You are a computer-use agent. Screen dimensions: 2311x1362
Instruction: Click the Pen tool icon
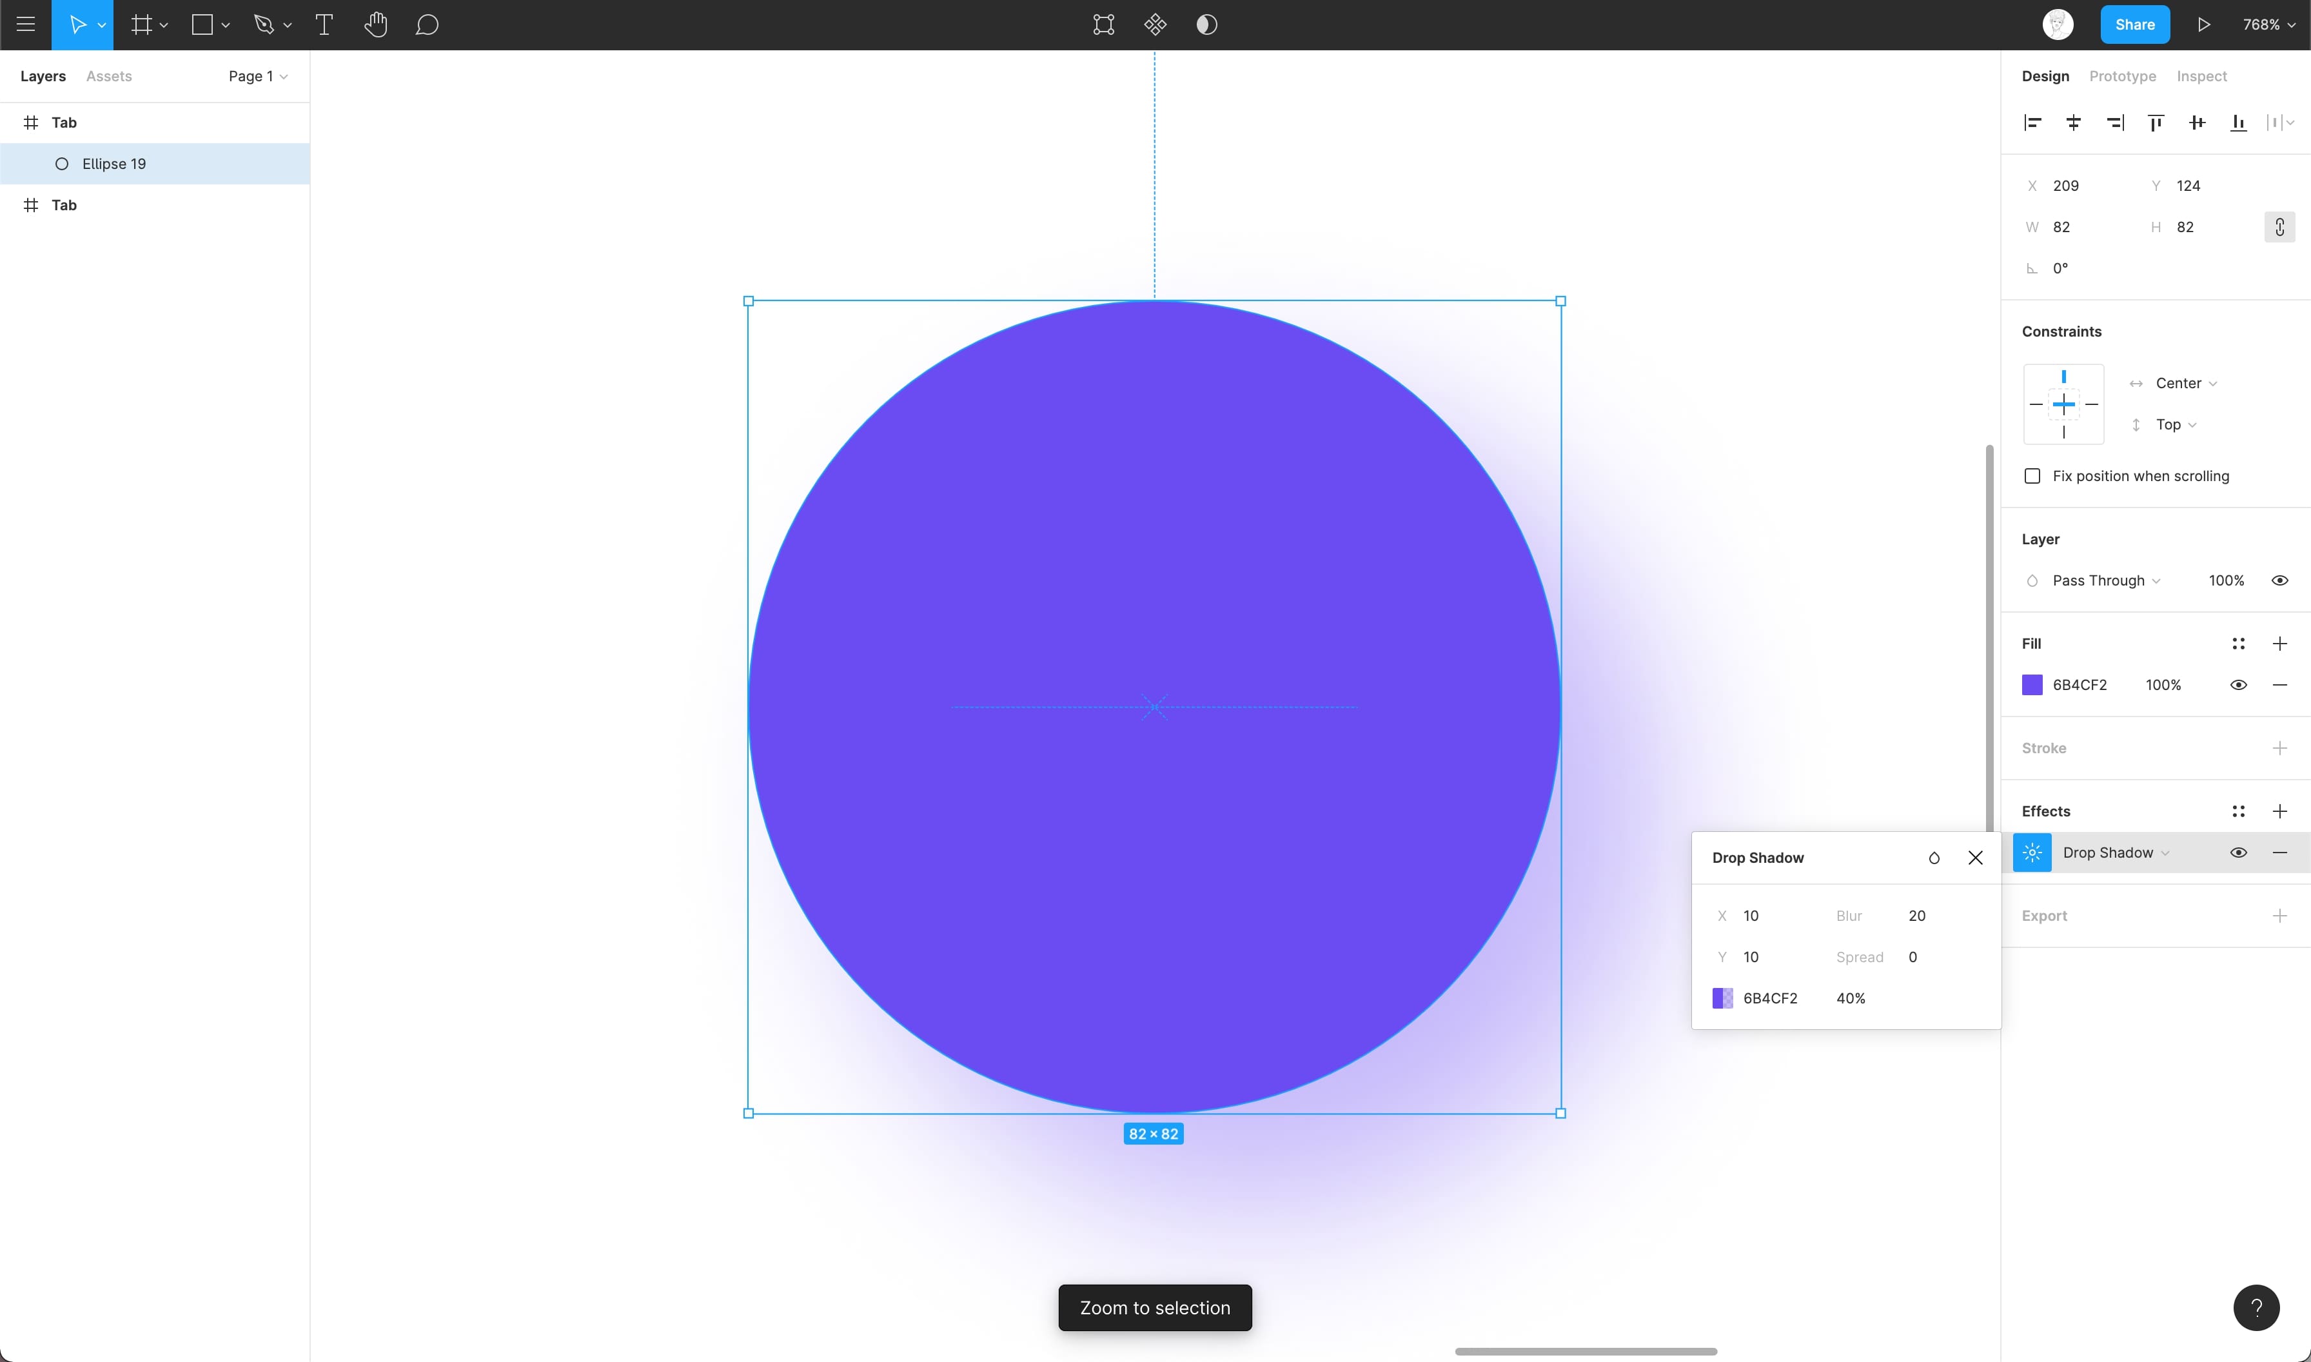coord(264,25)
